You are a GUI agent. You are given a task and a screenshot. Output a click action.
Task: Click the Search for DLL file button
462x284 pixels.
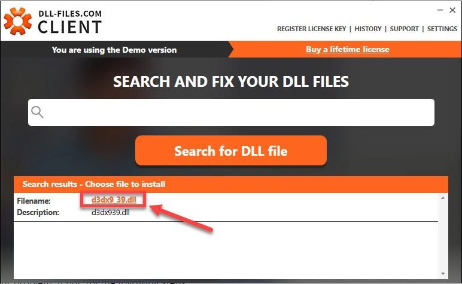pyautogui.click(x=231, y=150)
